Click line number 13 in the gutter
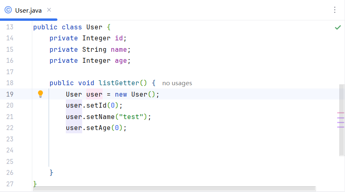This screenshot has width=345, height=192. 9,27
